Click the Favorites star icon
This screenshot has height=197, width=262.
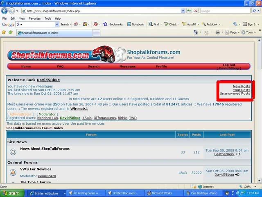4,32
